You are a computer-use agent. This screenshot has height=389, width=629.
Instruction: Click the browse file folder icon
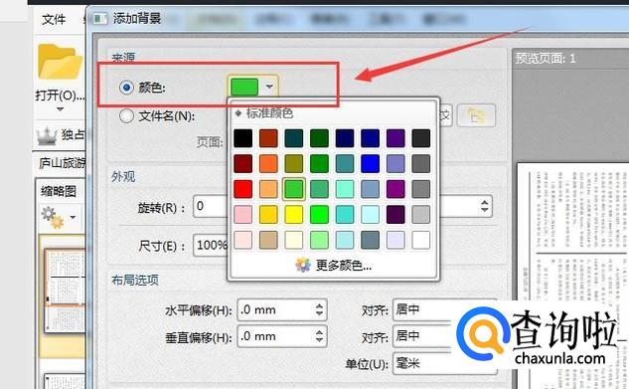tap(476, 115)
